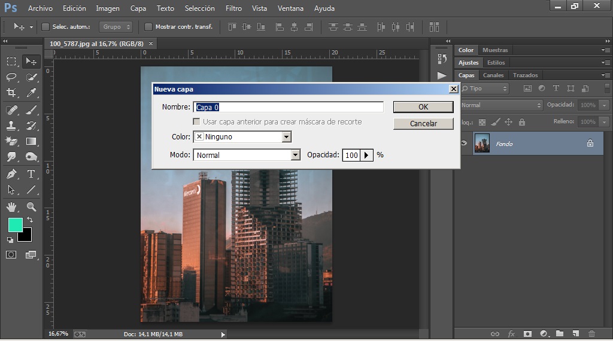This screenshot has height=341, width=613.
Task: Delete layer with trash icon
Action: [x=592, y=334]
